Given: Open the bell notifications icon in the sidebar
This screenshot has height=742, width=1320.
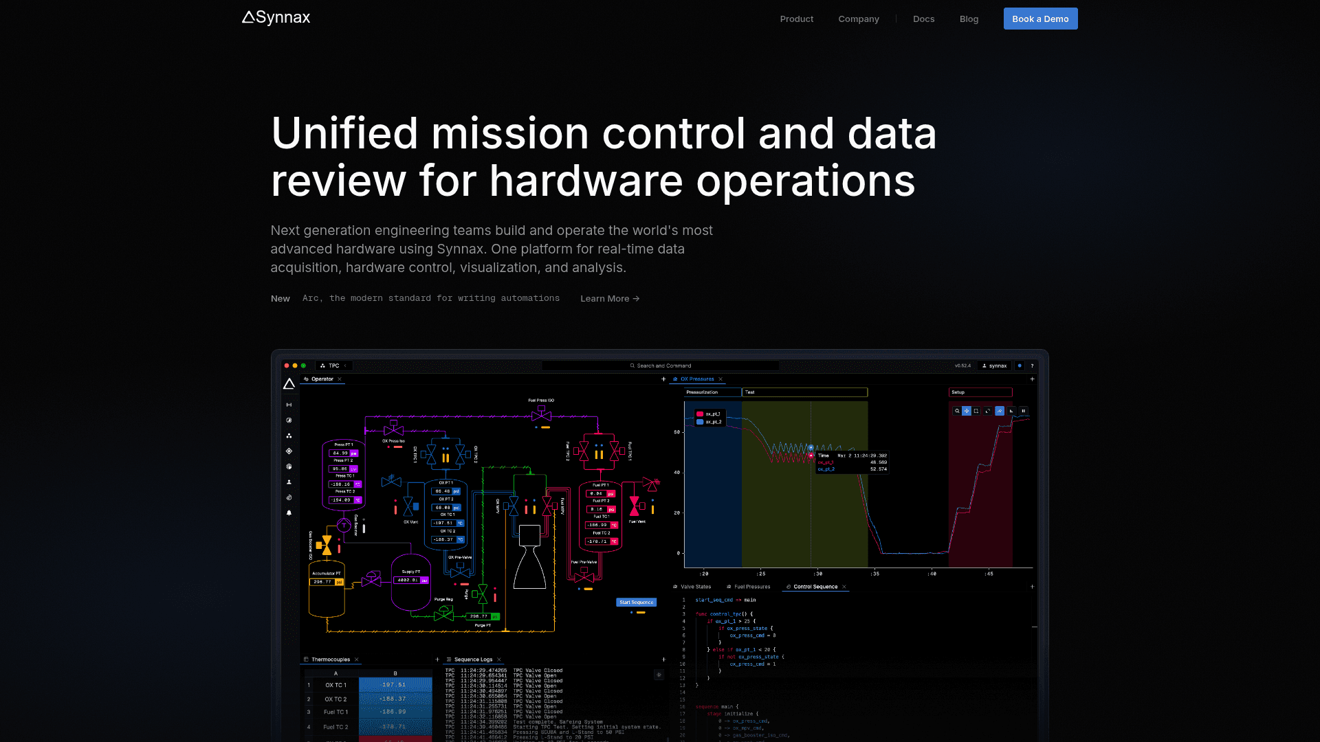Looking at the screenshot, I should point(289,513).
